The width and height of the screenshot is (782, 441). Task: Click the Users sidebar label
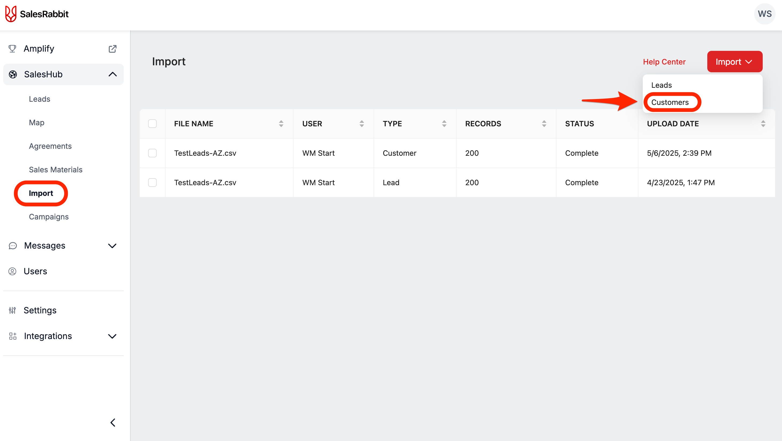coord(36,271)
